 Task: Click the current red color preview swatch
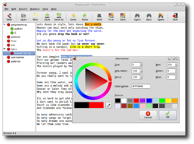click(x=96, y=105)
